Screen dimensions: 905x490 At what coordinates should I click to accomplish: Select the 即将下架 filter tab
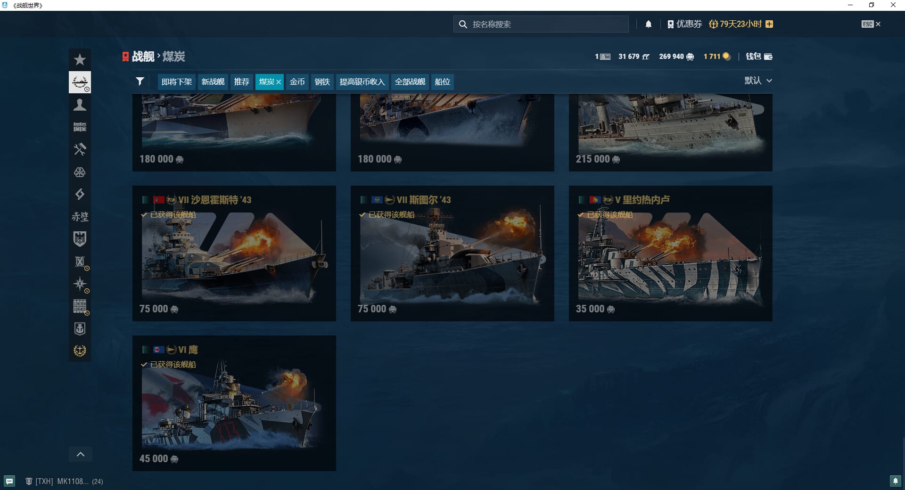click(176, 82)
